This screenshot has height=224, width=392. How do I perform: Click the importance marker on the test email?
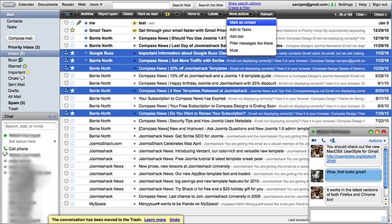tap(134, 23)
